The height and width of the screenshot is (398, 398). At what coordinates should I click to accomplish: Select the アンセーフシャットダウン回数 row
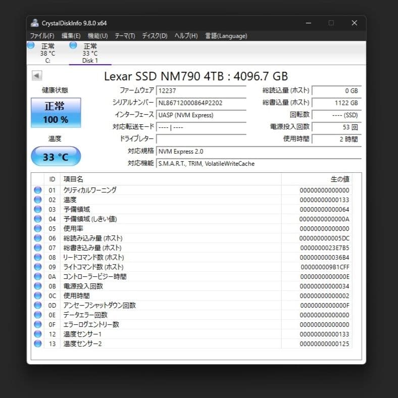[191, 305]
